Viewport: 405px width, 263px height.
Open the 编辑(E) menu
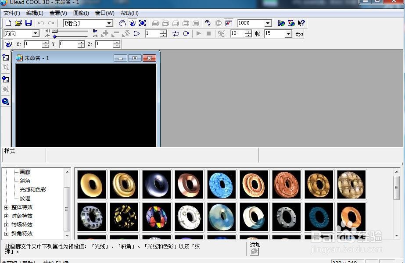pyautogui.click(x=35, y=13)
